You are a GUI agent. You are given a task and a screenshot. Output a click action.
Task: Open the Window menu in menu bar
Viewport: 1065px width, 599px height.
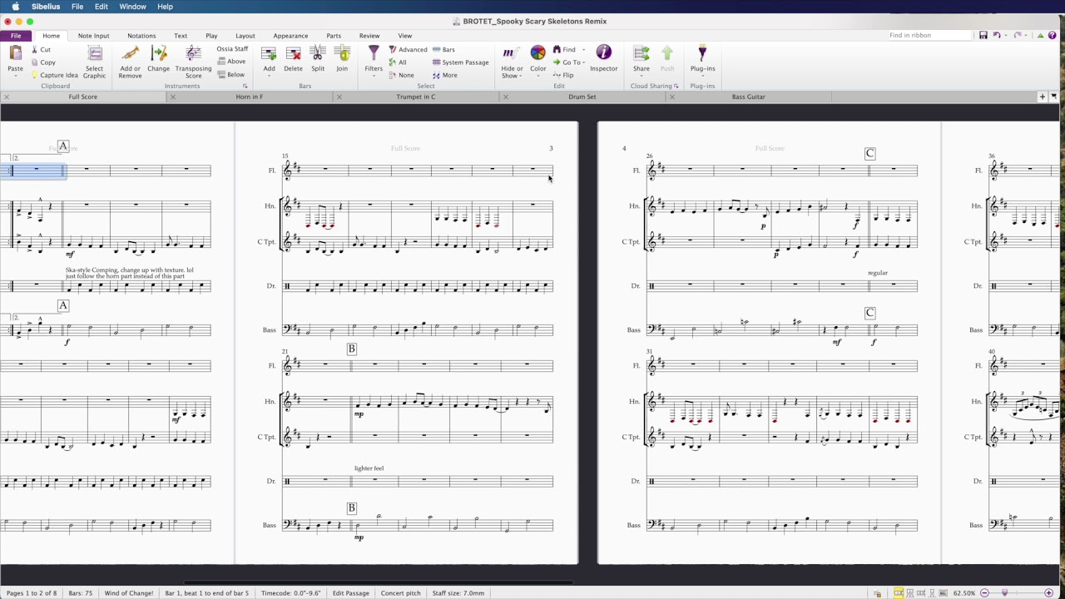(x=132, y=7)
